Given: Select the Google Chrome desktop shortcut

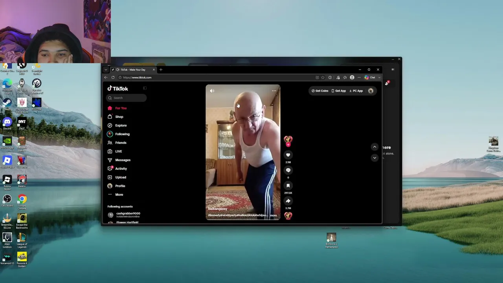Looking at the screenshot, I should coord(22,202).
